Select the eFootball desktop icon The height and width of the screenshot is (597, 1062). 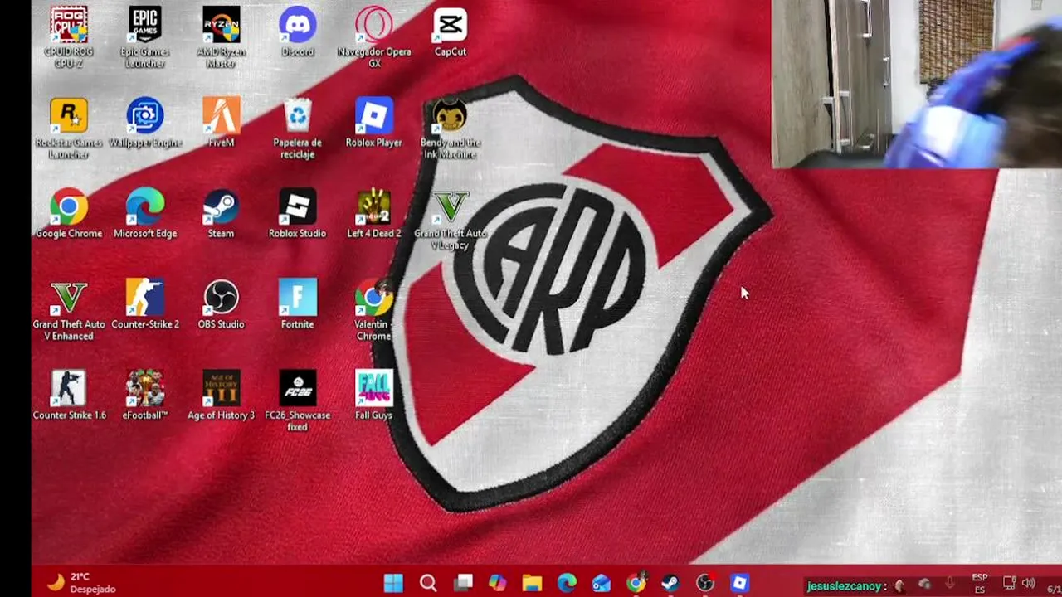pos(145,396)
